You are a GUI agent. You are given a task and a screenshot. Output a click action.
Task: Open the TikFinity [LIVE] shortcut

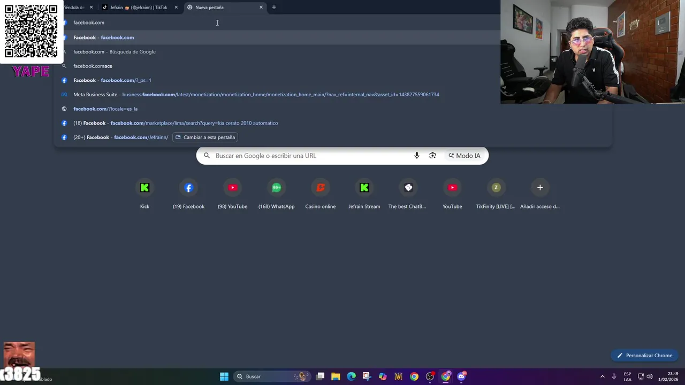pyautogui.click(x=496, y=194)
